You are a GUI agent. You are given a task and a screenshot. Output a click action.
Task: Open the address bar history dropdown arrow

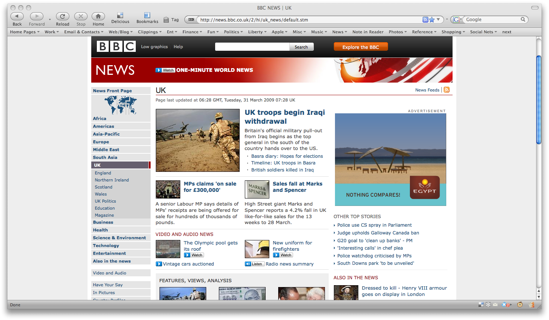(x=438, y=20)
